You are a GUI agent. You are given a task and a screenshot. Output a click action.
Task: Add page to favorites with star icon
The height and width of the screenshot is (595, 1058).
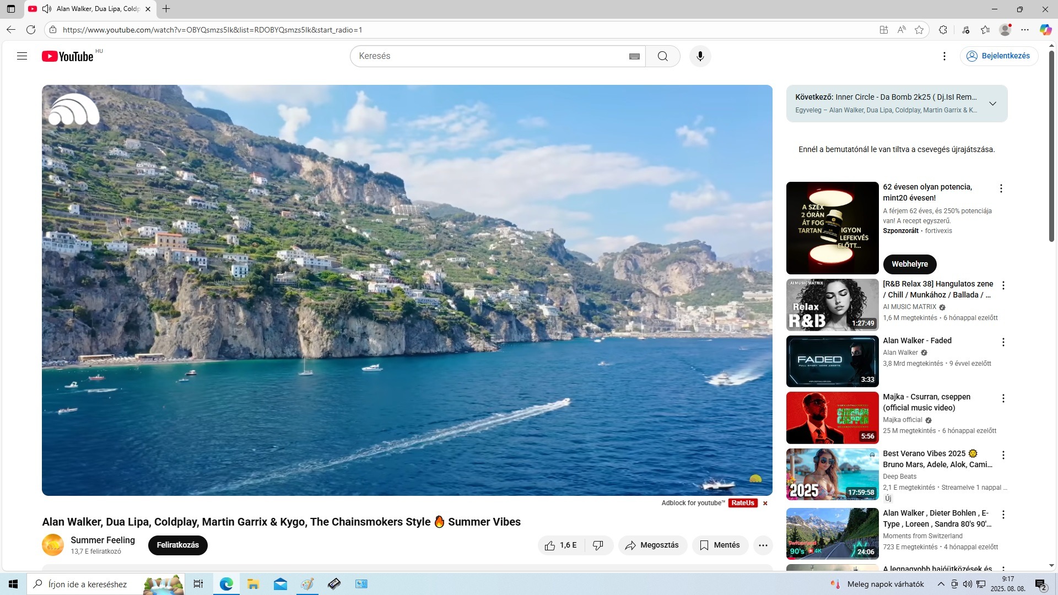pos(919,30)
